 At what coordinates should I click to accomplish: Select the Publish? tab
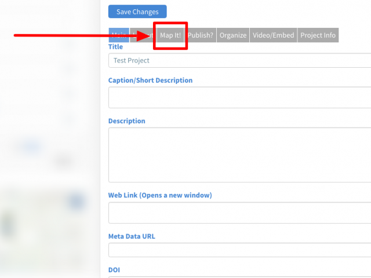tap(201, 35)
